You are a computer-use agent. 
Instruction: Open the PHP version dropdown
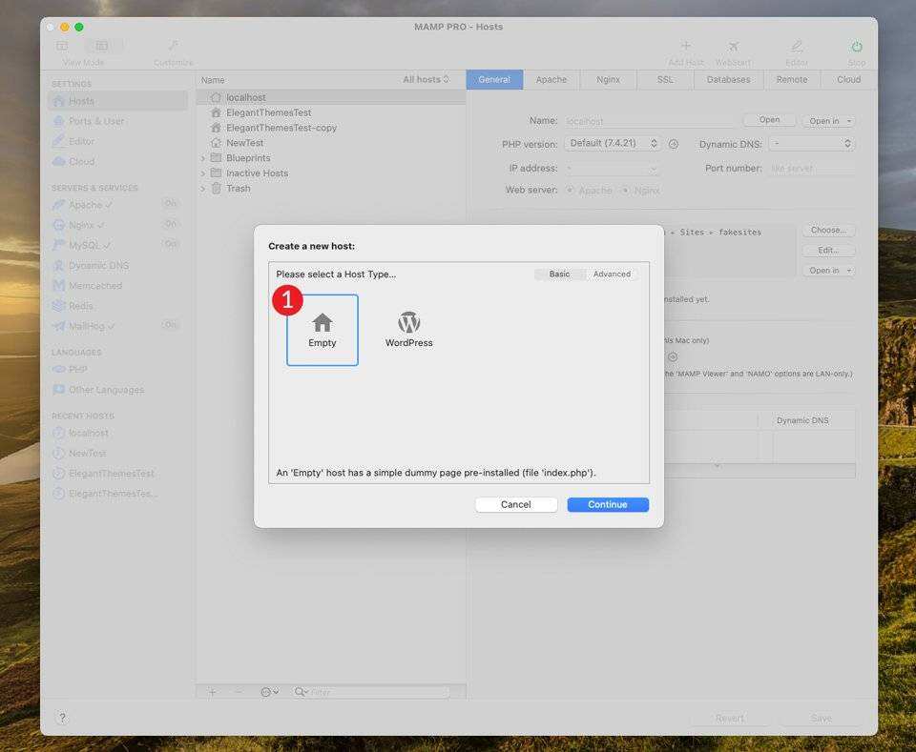click(x=613, y=144)
